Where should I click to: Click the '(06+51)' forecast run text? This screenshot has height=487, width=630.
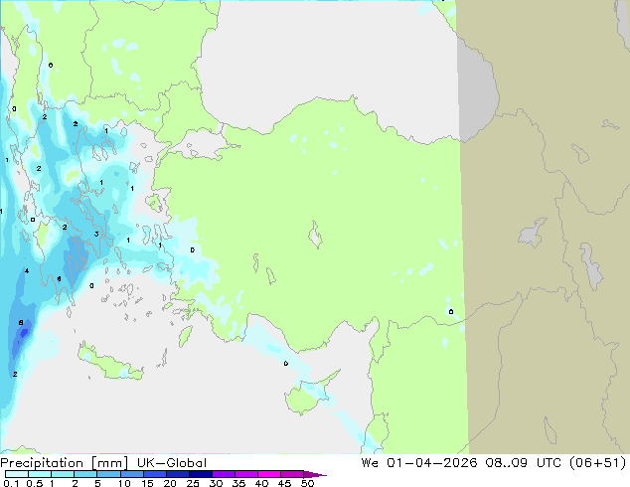[x=598, y=463]
